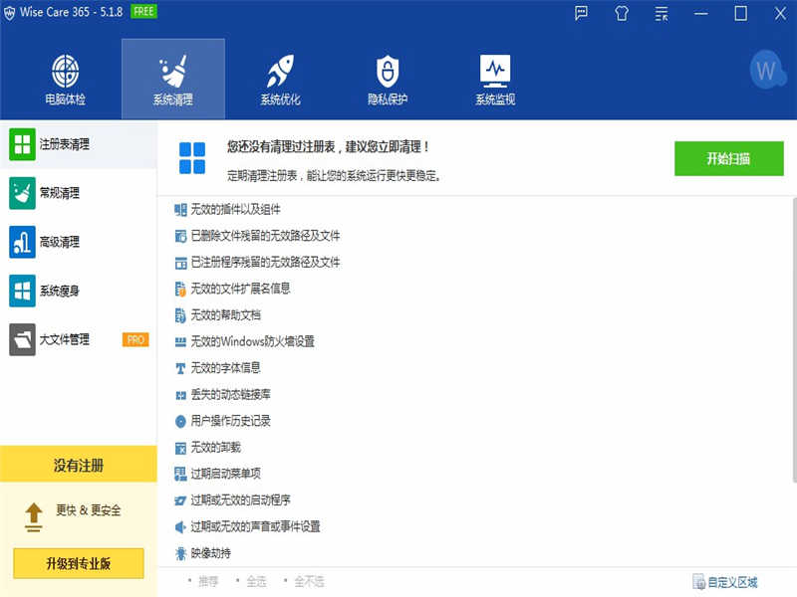Click the 无效的文件扩展名信息 item icon

pyautogui.click(x=180, y=289)
